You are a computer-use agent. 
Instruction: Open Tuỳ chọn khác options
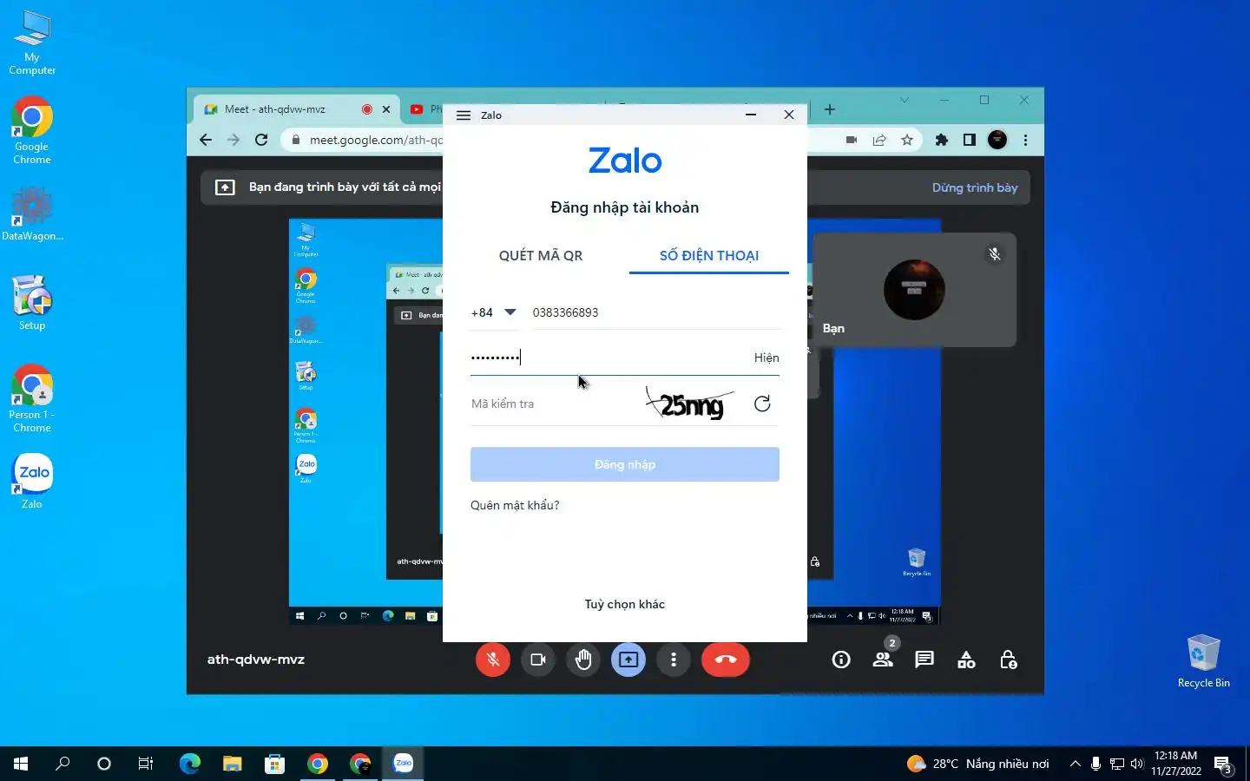(x=625, y=604)
